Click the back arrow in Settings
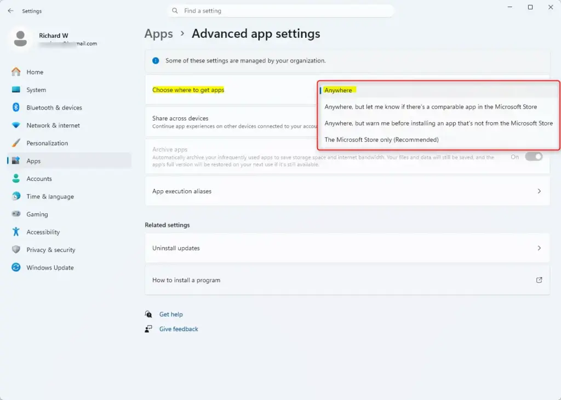Screen dimensions: 561x400 click(10, 11)
